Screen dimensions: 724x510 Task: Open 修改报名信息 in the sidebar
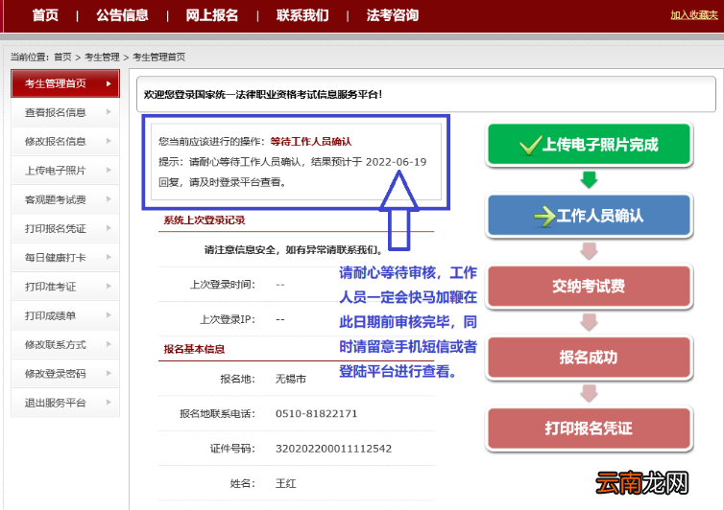(x=65, y=141)
